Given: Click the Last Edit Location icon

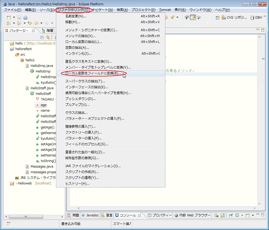Looking at the screenshot, I should point(30,23).
